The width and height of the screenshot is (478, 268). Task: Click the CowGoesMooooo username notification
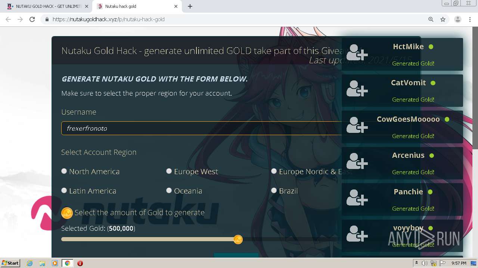408,119
